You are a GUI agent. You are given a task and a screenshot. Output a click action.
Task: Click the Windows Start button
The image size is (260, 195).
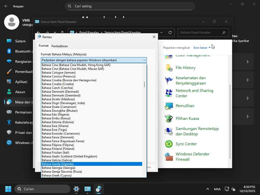[x=8, y=189]
